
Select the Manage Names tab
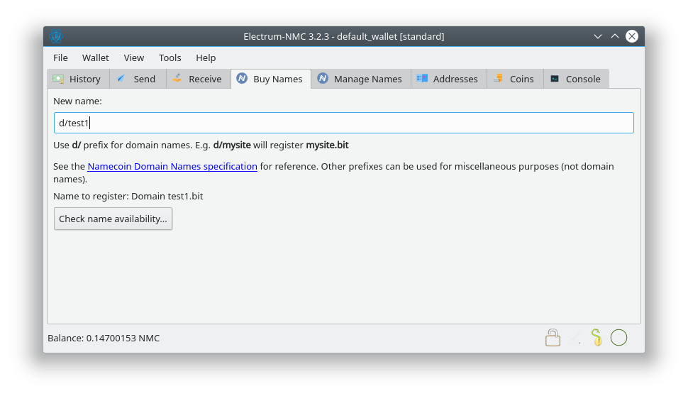(360, 79)
